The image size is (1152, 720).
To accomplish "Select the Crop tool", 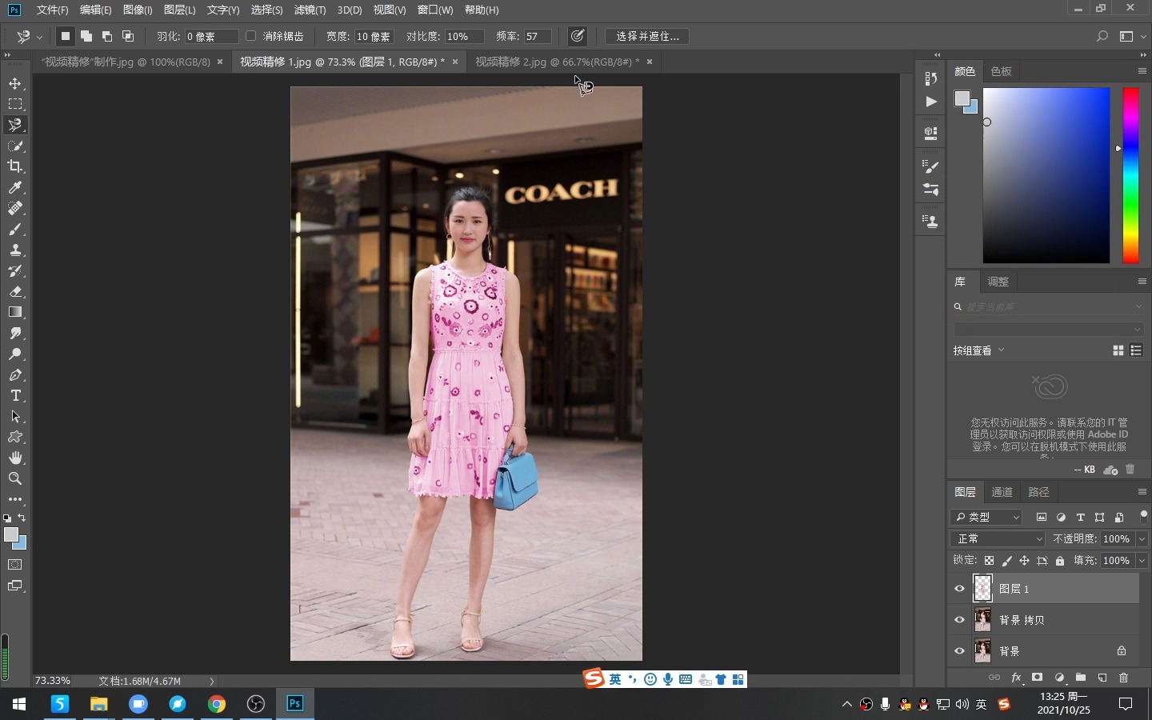I will pyautogui.click(x=15, y=166).
